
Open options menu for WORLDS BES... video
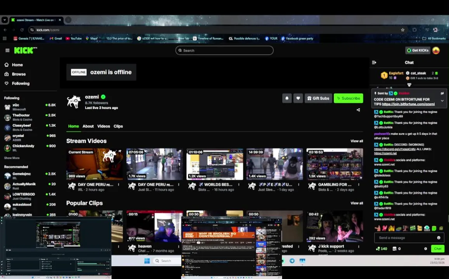pos(239,185)
